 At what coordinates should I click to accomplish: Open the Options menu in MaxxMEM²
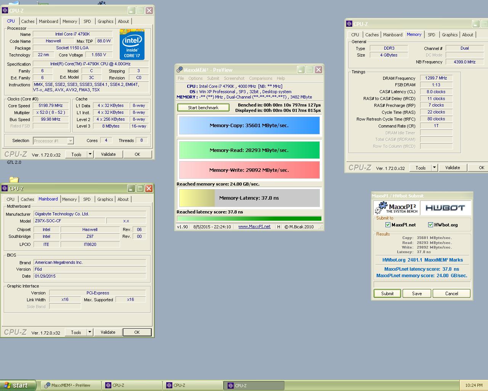coord(196,78)
